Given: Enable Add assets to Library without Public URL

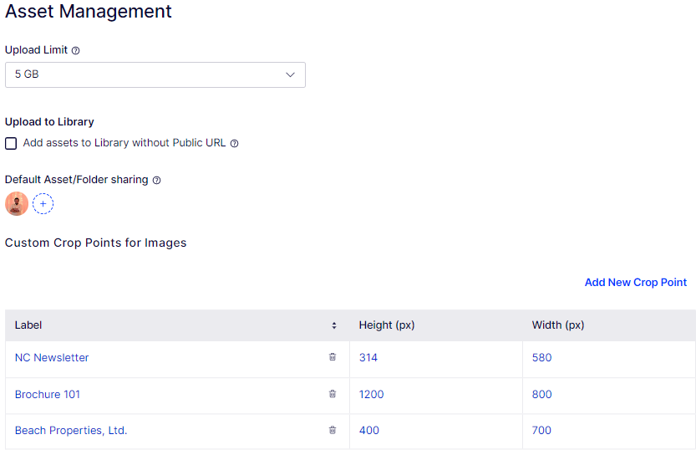Looking at the screenshot, I should coord(11,144).
